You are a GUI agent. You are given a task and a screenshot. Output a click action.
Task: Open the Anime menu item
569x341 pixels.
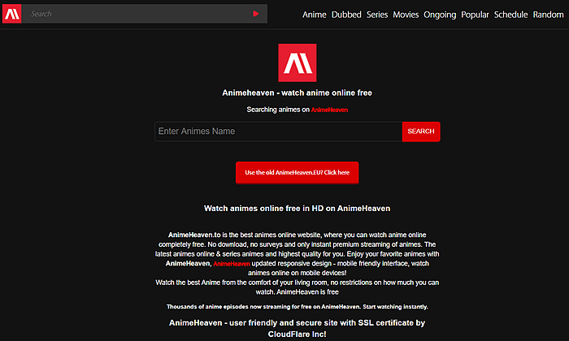315,15
